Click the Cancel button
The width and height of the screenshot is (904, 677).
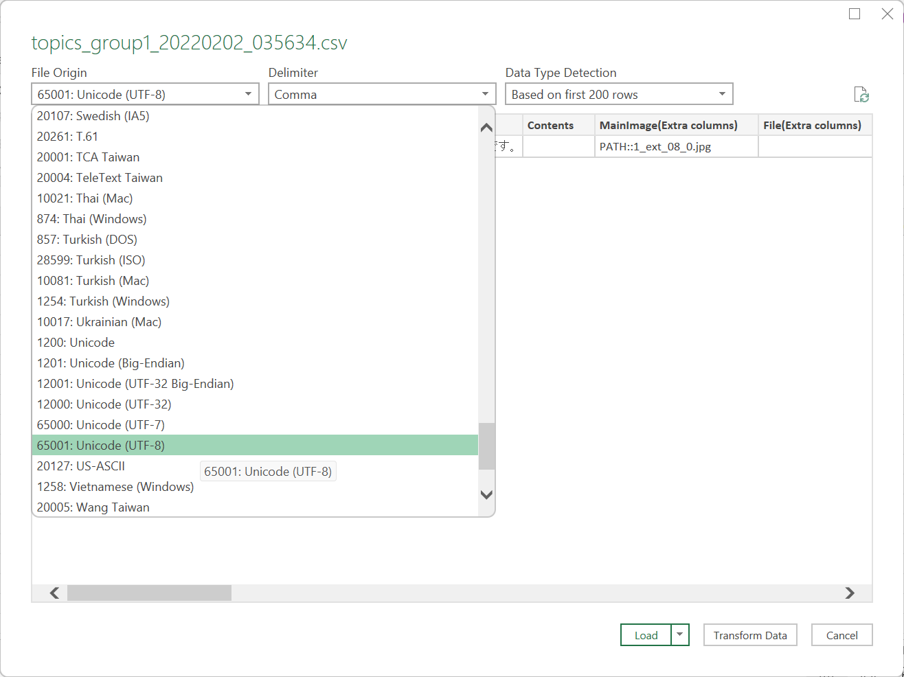(x=841, y=634)
